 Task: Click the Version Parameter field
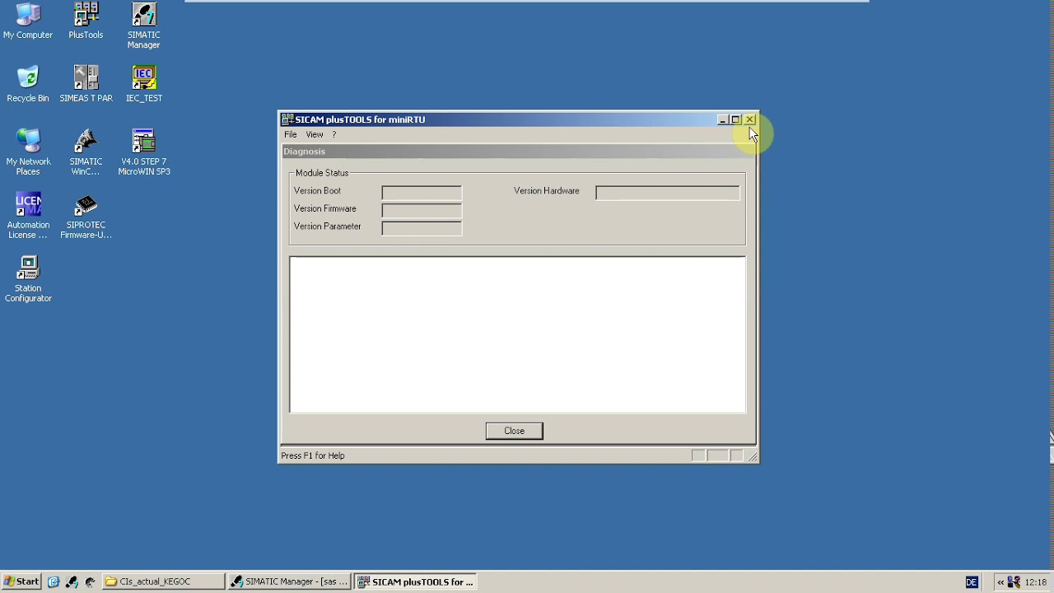click(x=422, y=228)
